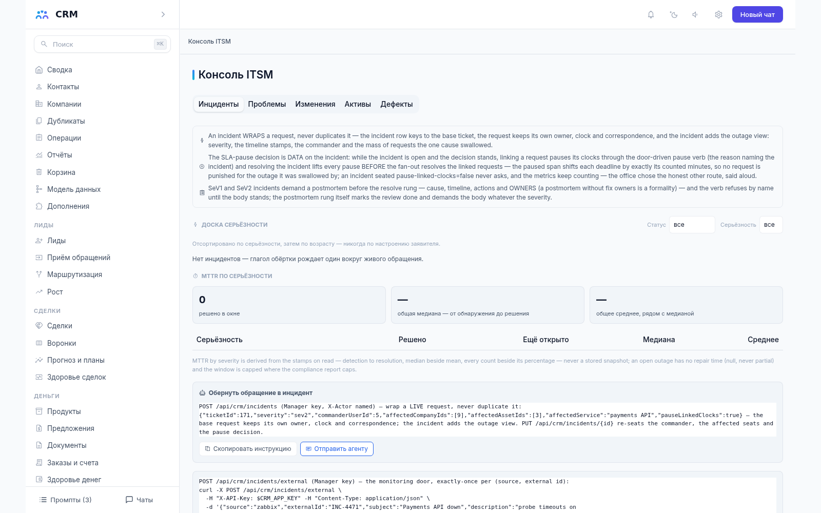Open Контакты icon in sidebar
This screenshot has height=513, width=821.
pos(39,87)
